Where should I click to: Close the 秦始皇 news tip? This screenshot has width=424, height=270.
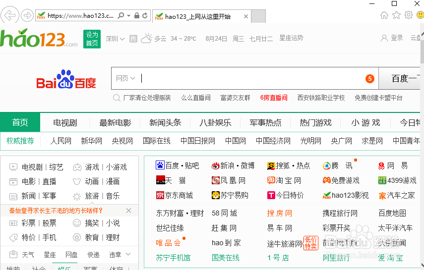point(129,211)
